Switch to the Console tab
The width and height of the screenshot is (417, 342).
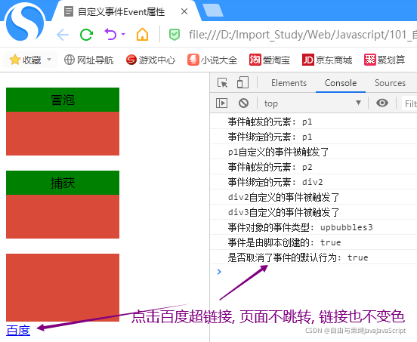(x=341, y=83)
